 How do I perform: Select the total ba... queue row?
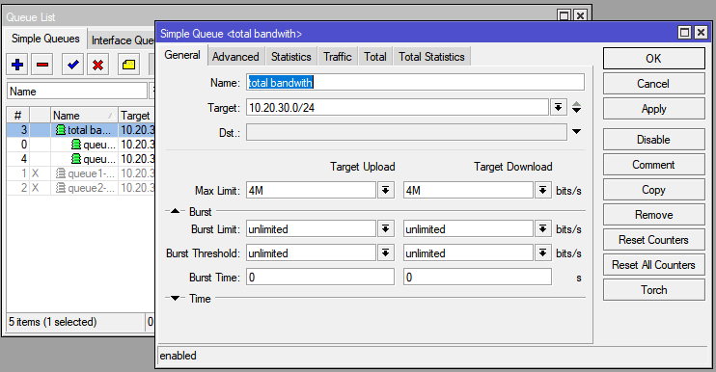click(81, 130)
